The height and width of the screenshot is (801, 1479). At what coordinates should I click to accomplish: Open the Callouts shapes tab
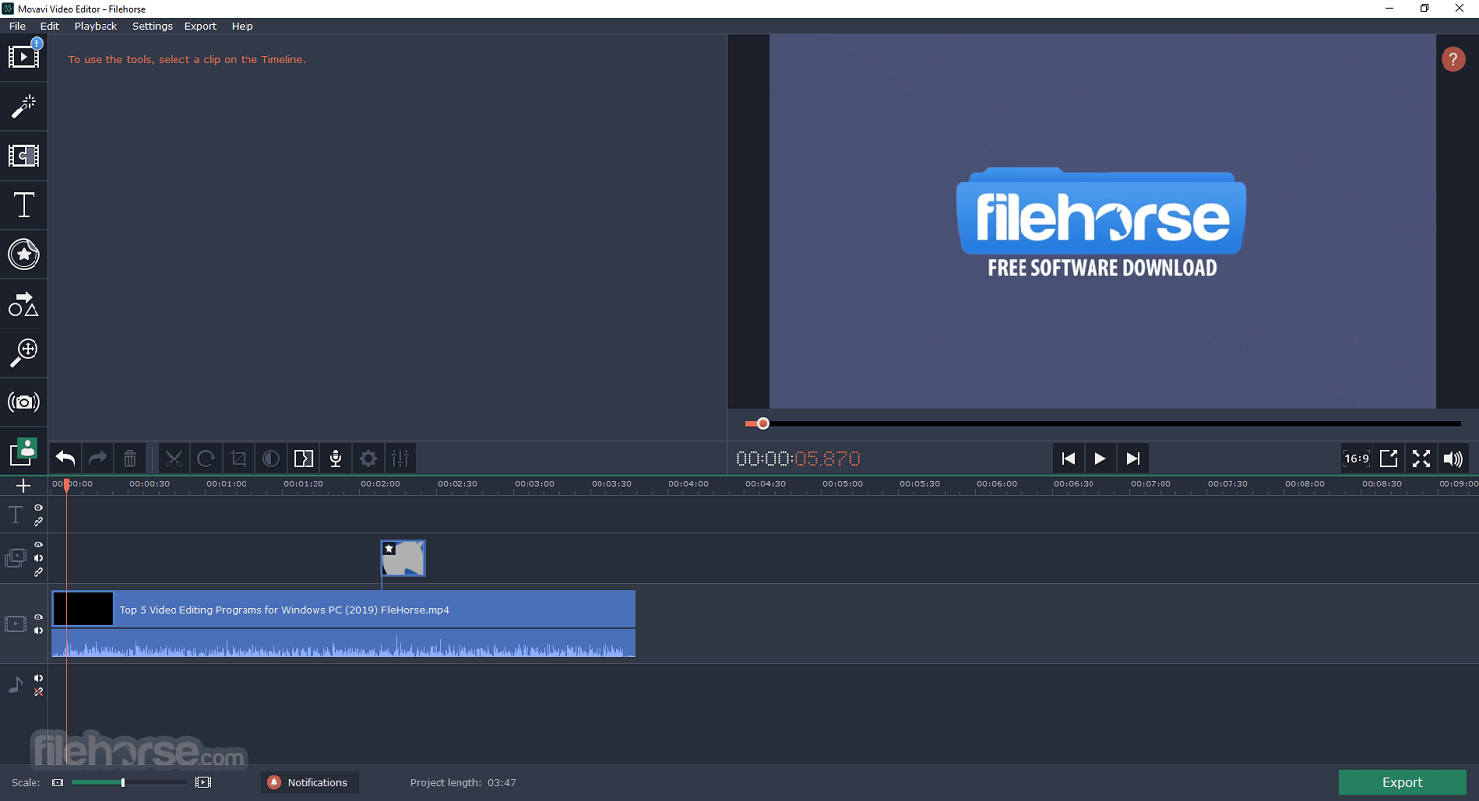(24, 304)
